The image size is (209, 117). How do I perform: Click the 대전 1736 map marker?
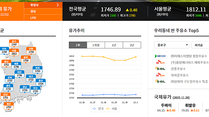click(19, 74)
